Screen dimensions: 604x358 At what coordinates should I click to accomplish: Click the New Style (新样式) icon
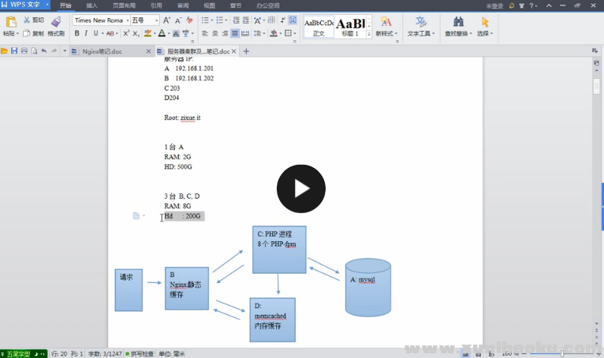coord(386,21)
